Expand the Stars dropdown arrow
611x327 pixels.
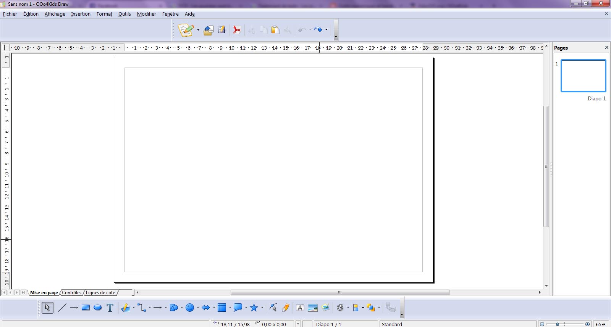(x=262, y=308)
